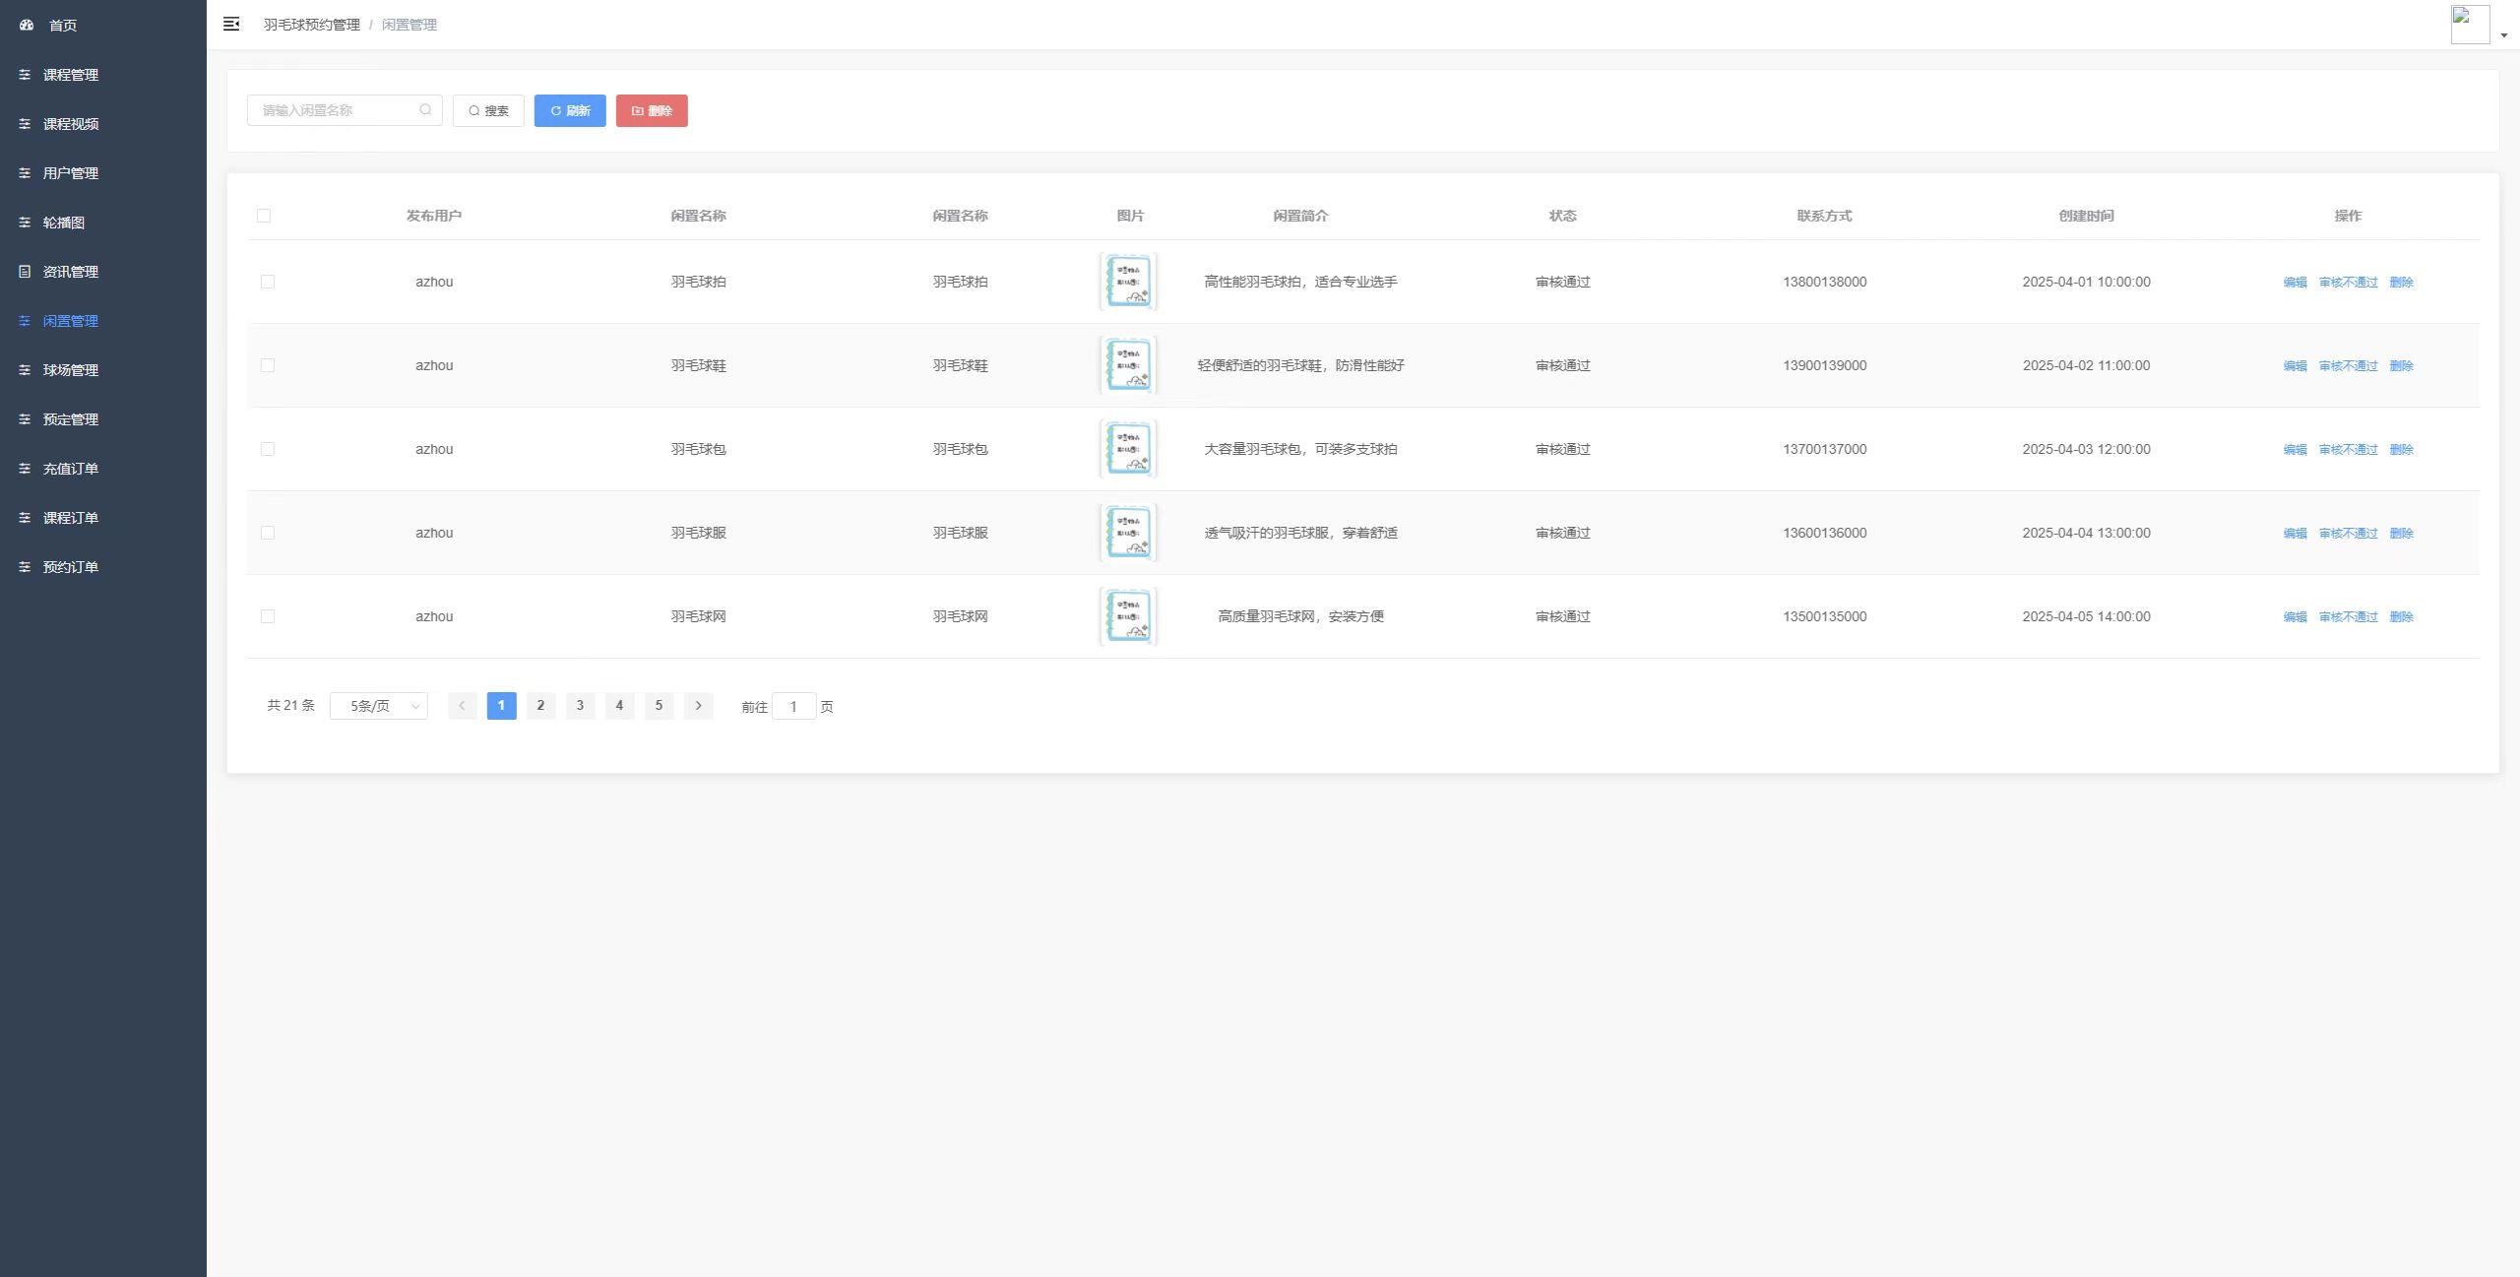Click 删除 for 羽毛球拍 row
Viewport: 2520px width, 1277px height.
click(2401, 283)
